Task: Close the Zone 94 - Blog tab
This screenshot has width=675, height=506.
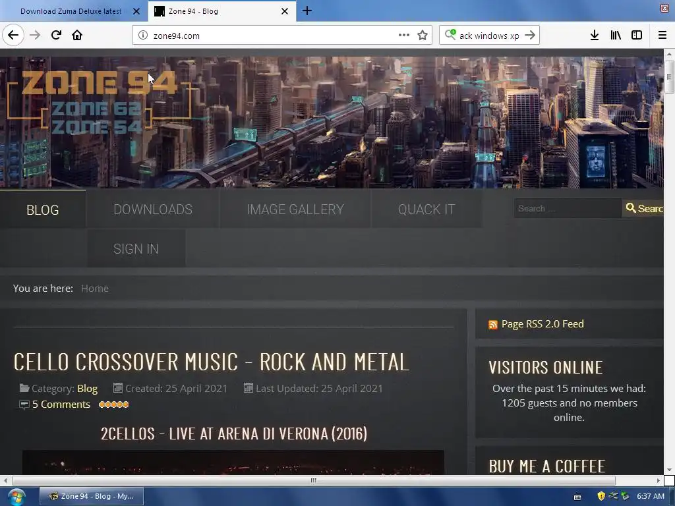Action: tap(285, 11)
